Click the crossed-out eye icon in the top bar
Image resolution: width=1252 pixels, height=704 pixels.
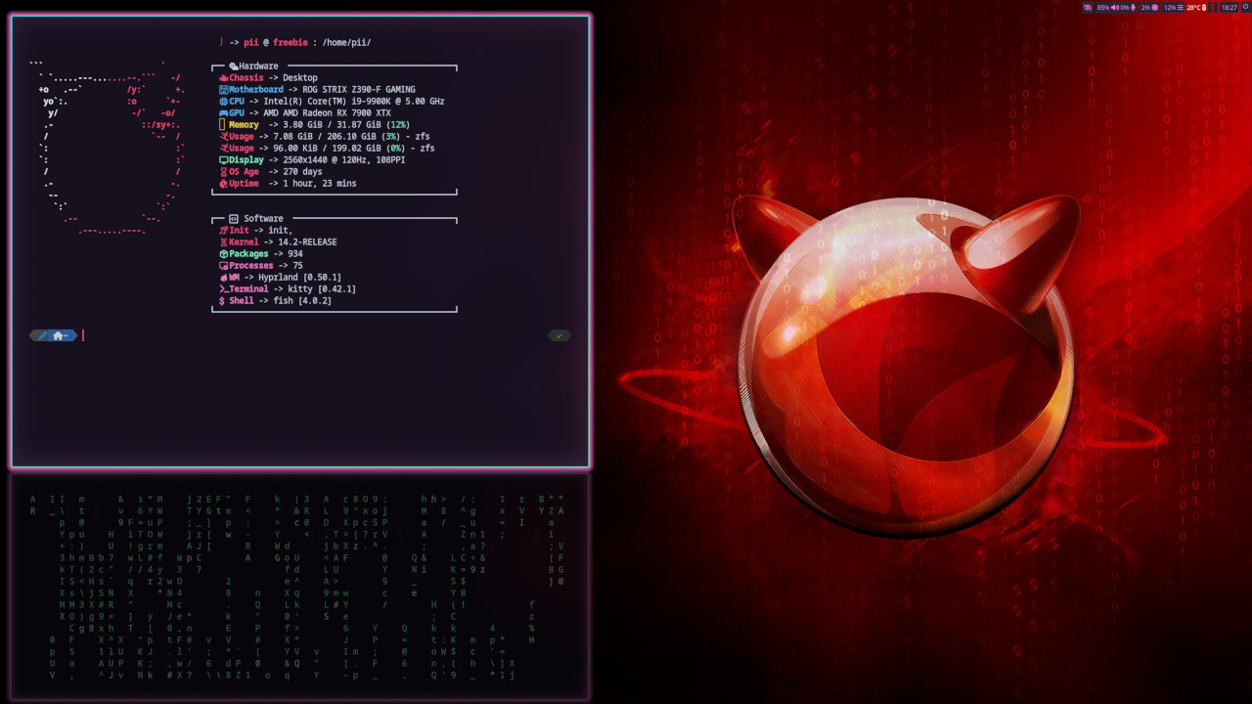point(1088,7)
